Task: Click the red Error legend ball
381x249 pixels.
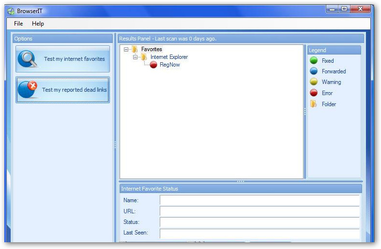Action: coord(314,93)
